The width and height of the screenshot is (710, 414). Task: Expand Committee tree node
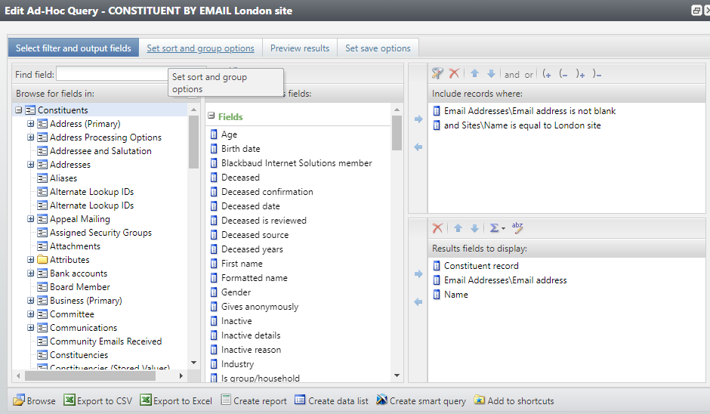click(30, 314)
